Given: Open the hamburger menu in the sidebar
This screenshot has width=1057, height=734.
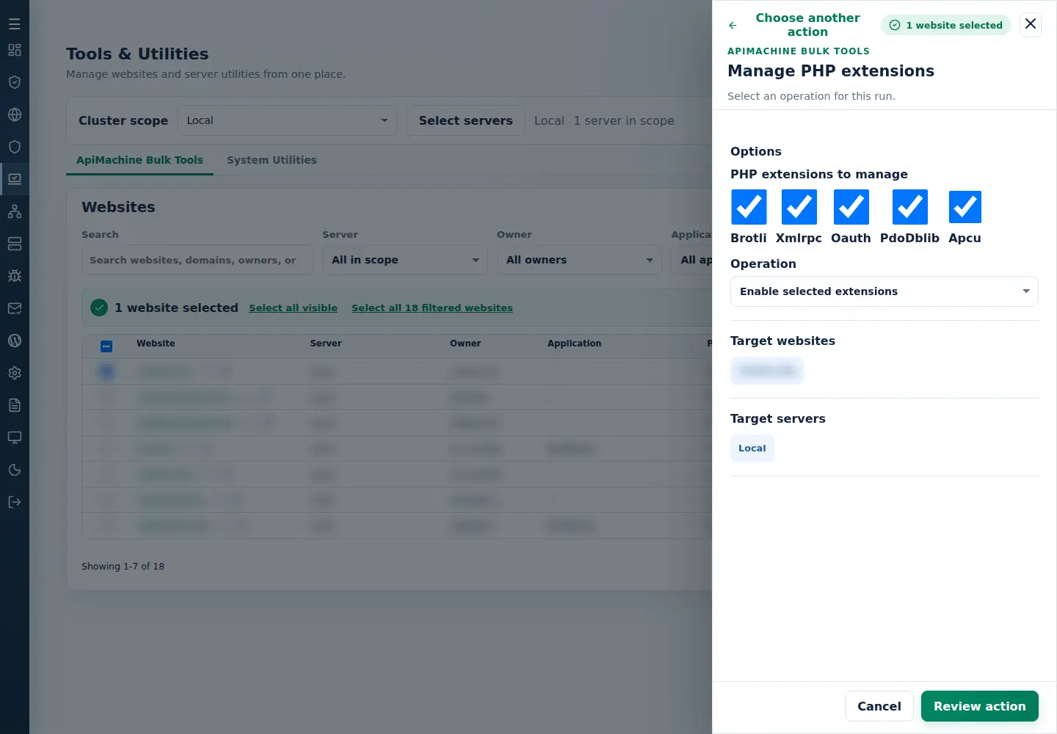Looking at the screenshot, I should pyautogui.click(x=15, y=24).
